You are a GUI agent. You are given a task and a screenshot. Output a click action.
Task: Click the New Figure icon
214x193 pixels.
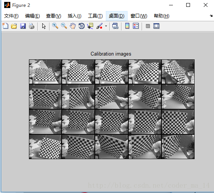5,26
